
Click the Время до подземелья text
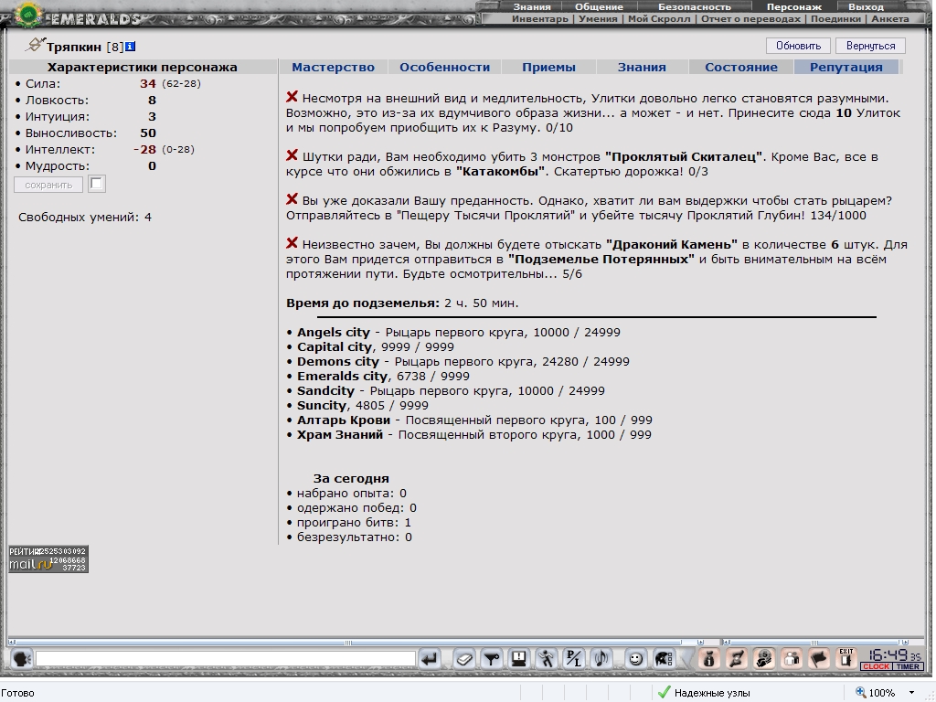coord(402,303)
